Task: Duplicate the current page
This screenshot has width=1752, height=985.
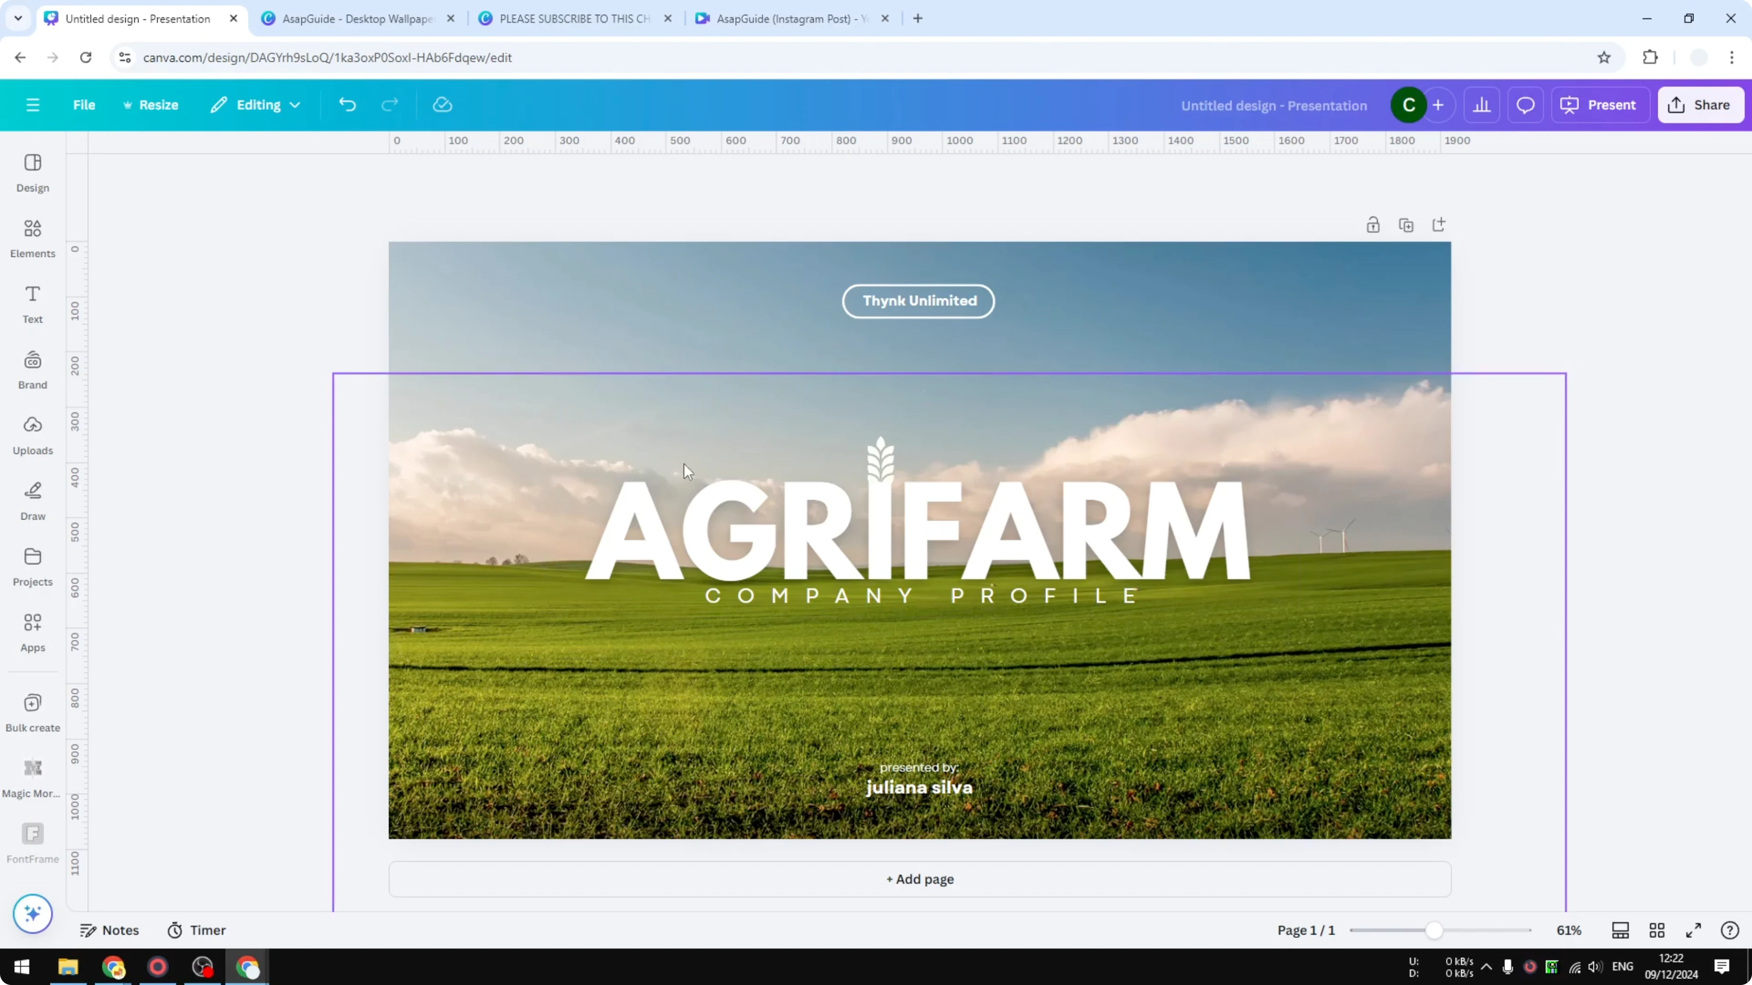Action: tap(1406, 224)
